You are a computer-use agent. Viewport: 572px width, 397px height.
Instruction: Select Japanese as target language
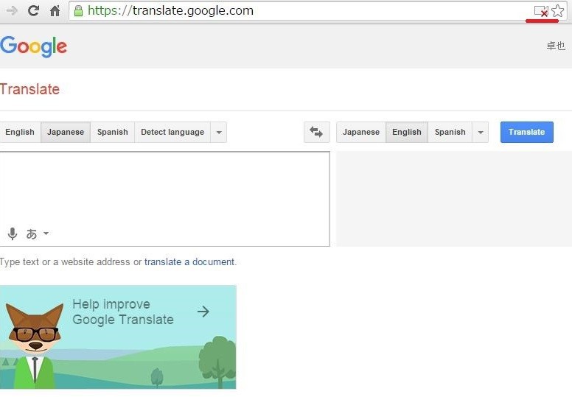[360, 132]
